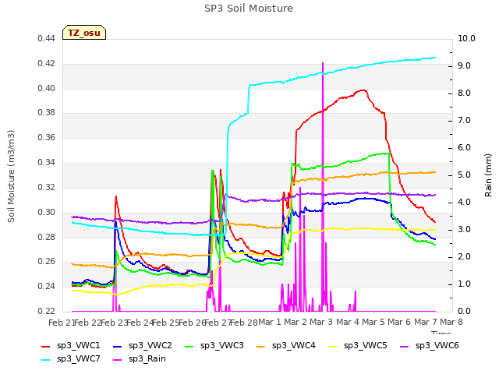
Task: Click the 0.40 left axis tick label
Action: pos(47,88)
